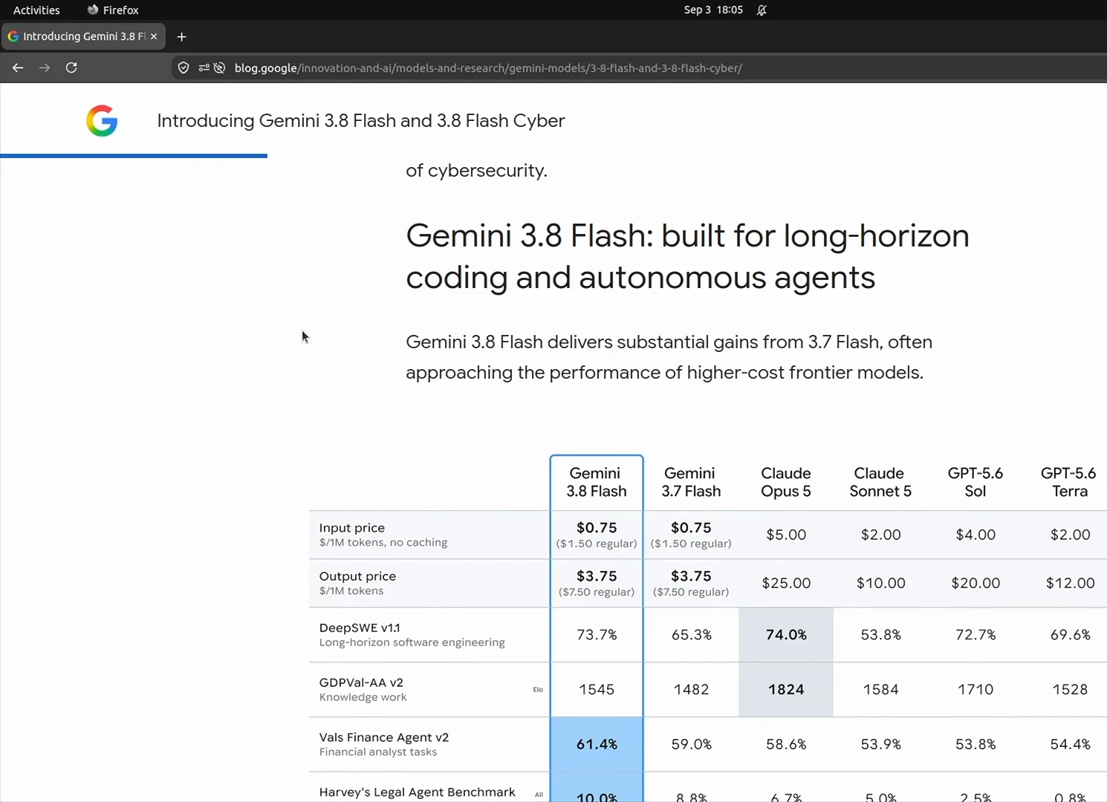1107x802 pixels.
Task: Click the paragraph mentioning 3.7 Flash gains
Action: coord(669,357)
